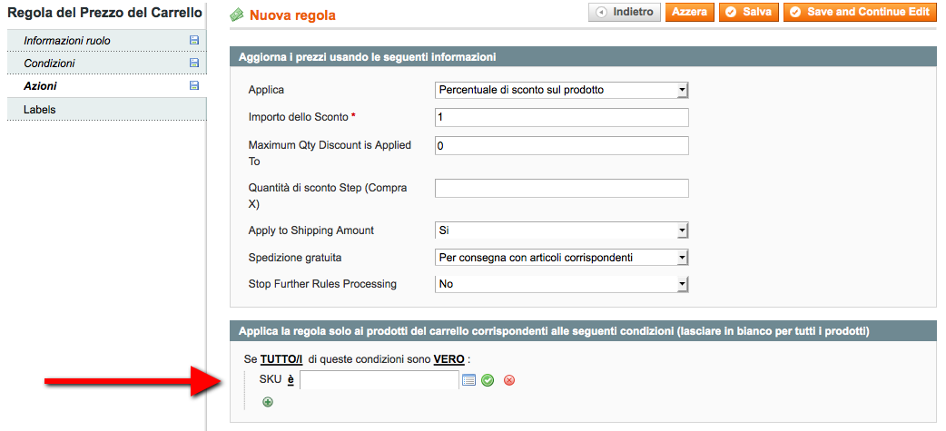This screenshot has height=431, width=946.
Task: Go to the Informazioni ruolo tab
Action: (x=67, y=41)
